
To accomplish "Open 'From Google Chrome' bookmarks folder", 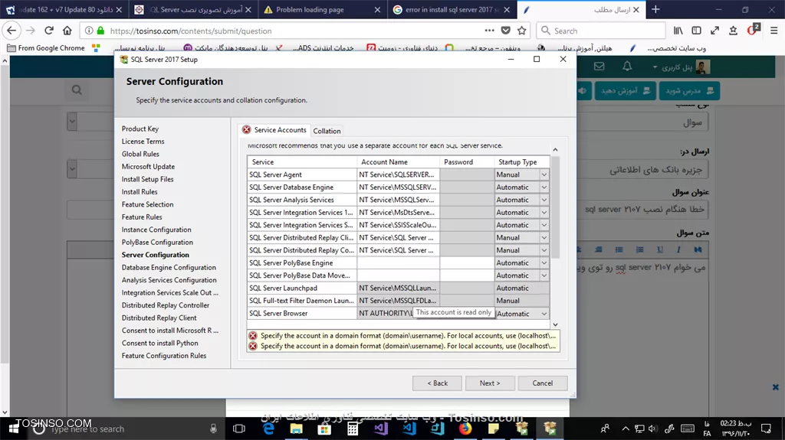I will click(45, 48).
